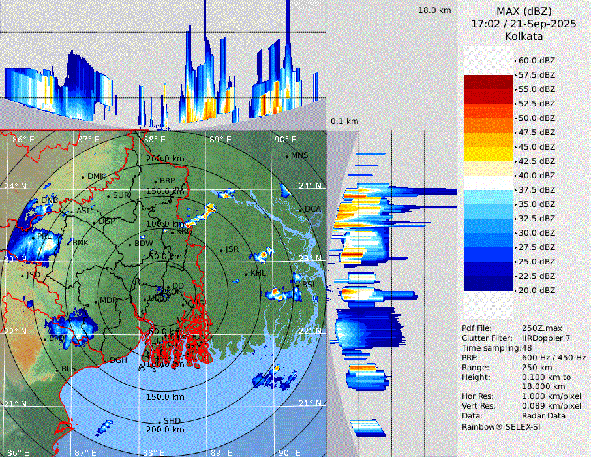Click the SHD station marker offshore
591x457 pixels.
click(x=159, y=421)
